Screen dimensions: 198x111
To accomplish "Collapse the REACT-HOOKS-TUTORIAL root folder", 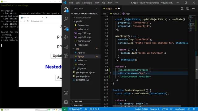I will coord(72,14).
